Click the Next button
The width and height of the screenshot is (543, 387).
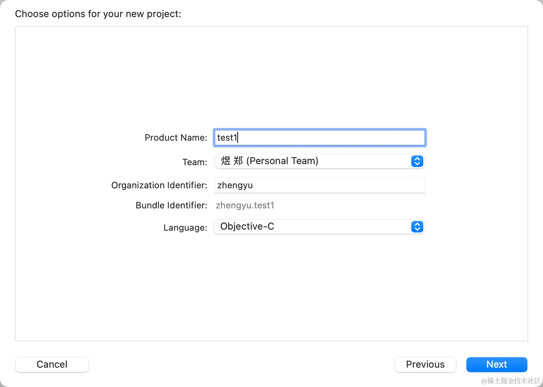[497, 364]
